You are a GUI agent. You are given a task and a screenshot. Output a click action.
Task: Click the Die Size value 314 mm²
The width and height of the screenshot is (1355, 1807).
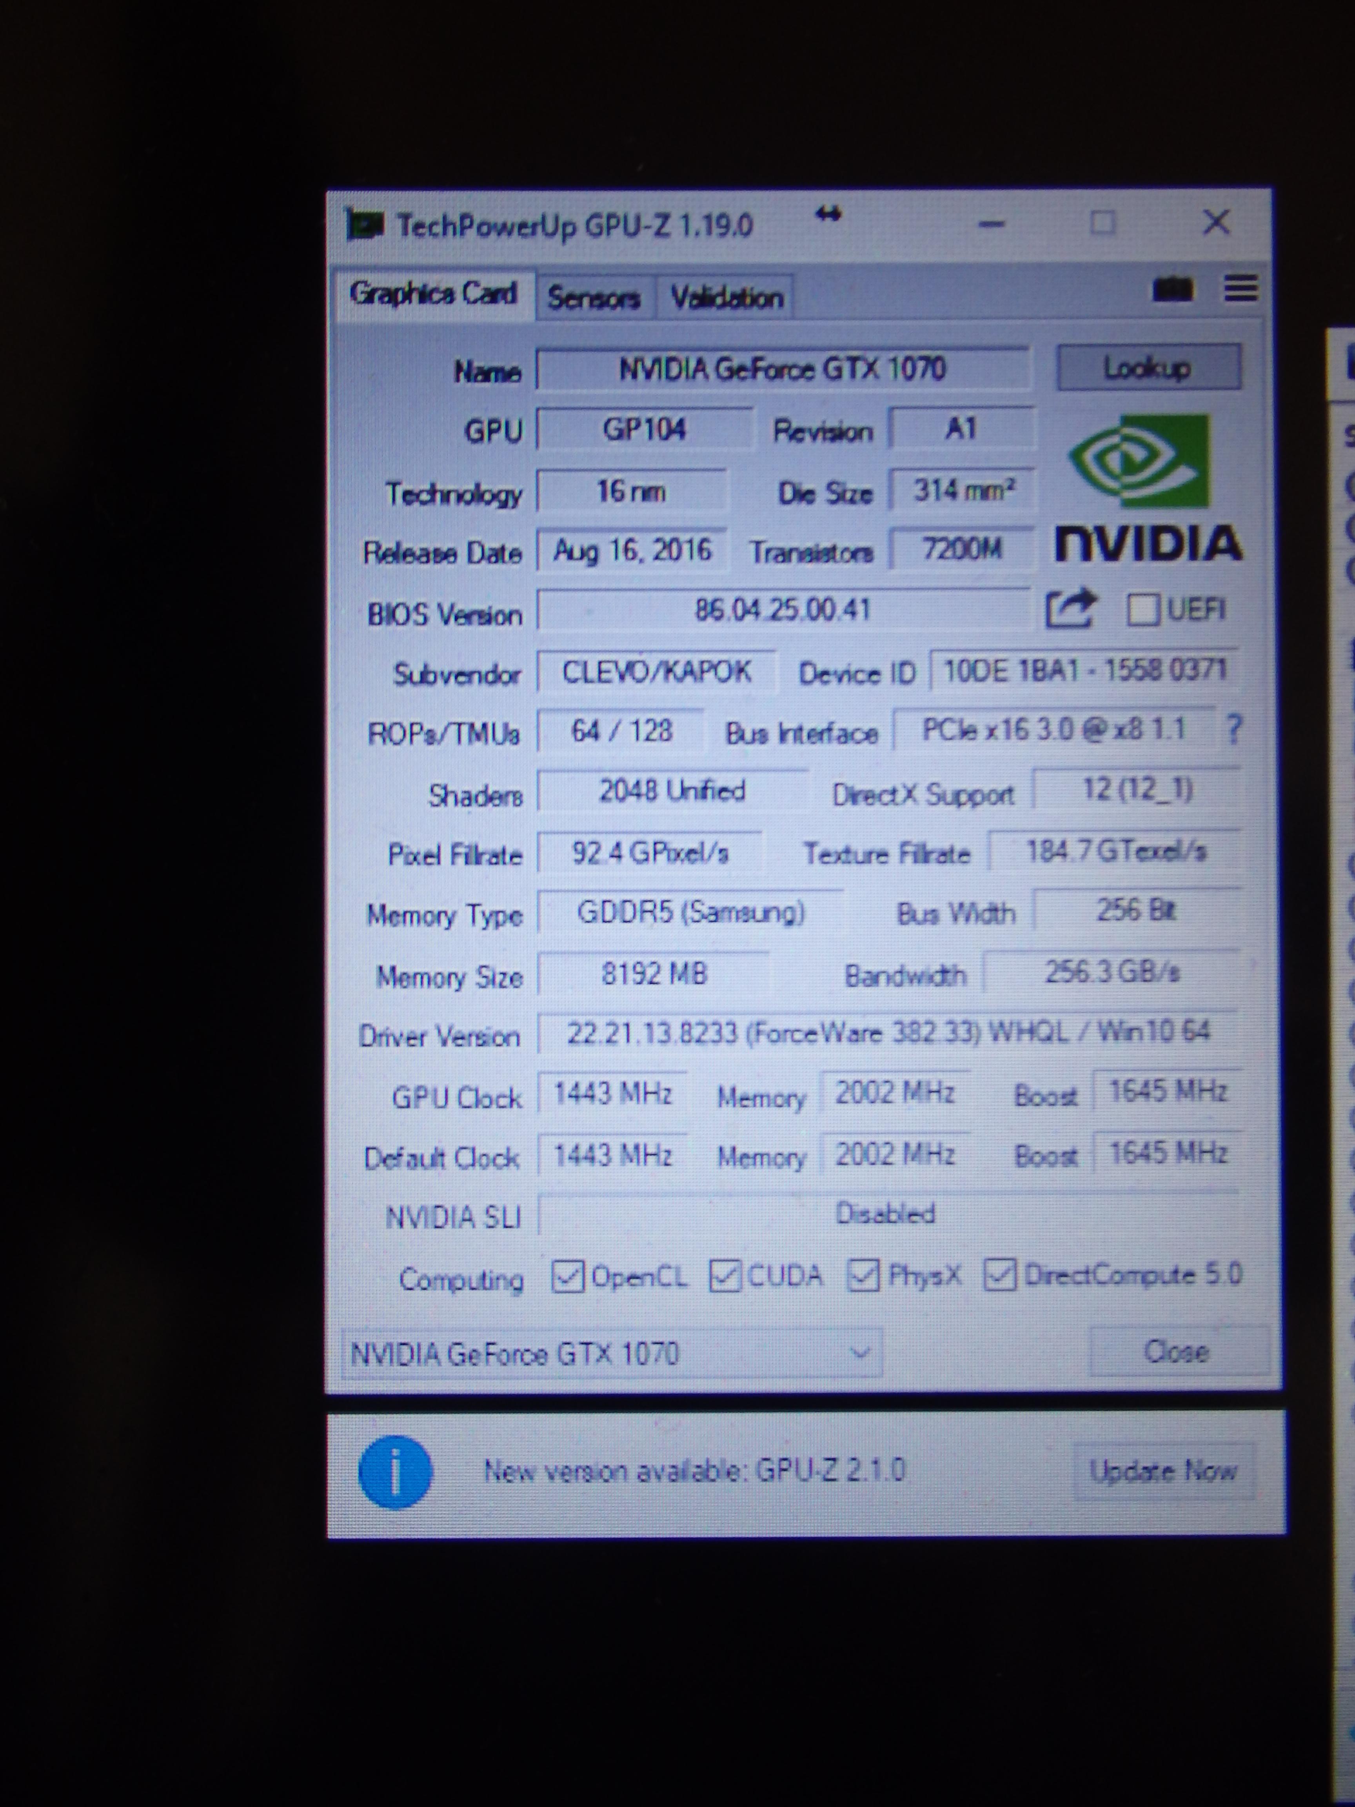pyautogui.click(x=962, y=490)
